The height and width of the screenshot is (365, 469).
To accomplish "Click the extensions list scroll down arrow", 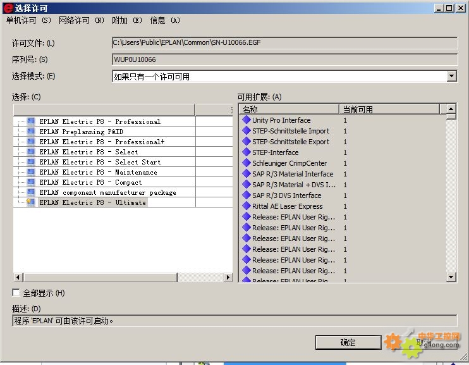I will (x=451, y=276).
